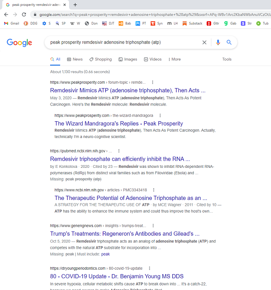Image resolution: width=271 pixels, height=290 pixels.
Task: Expand the More search categories menu
Action: [174, 59]
